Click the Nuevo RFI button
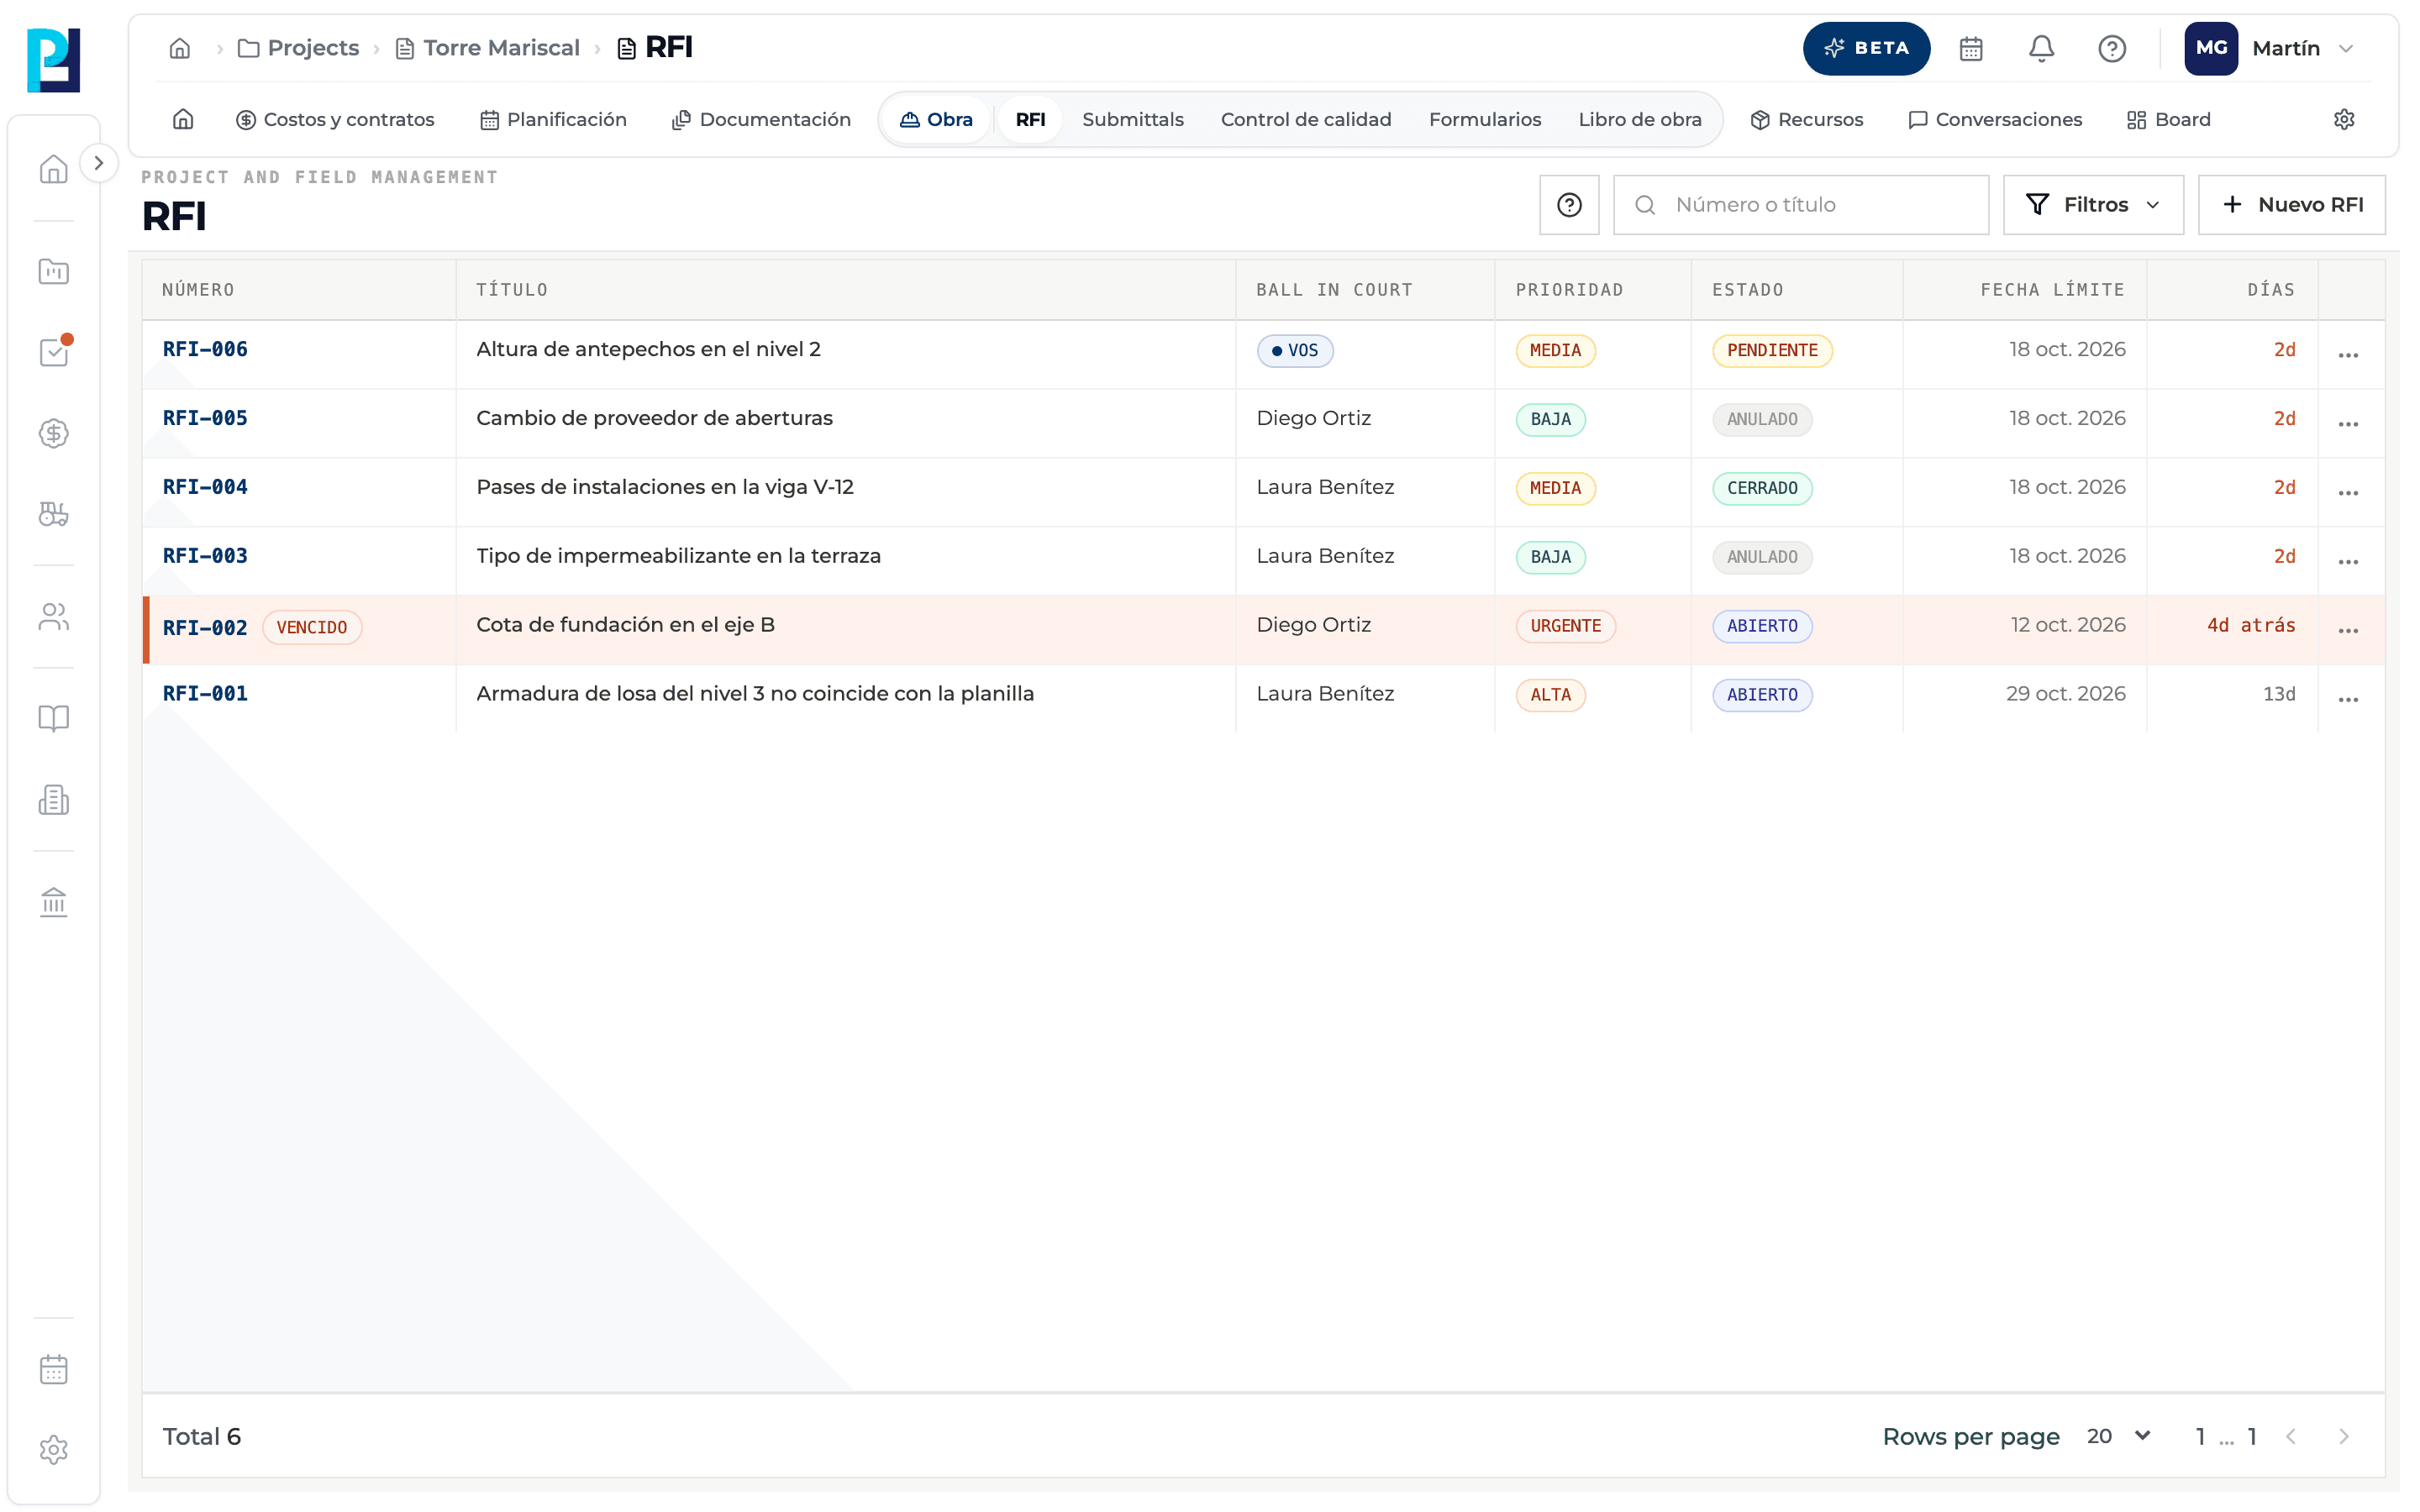The height and width of the screenshot is (1512, 2420). [2291, 205]
